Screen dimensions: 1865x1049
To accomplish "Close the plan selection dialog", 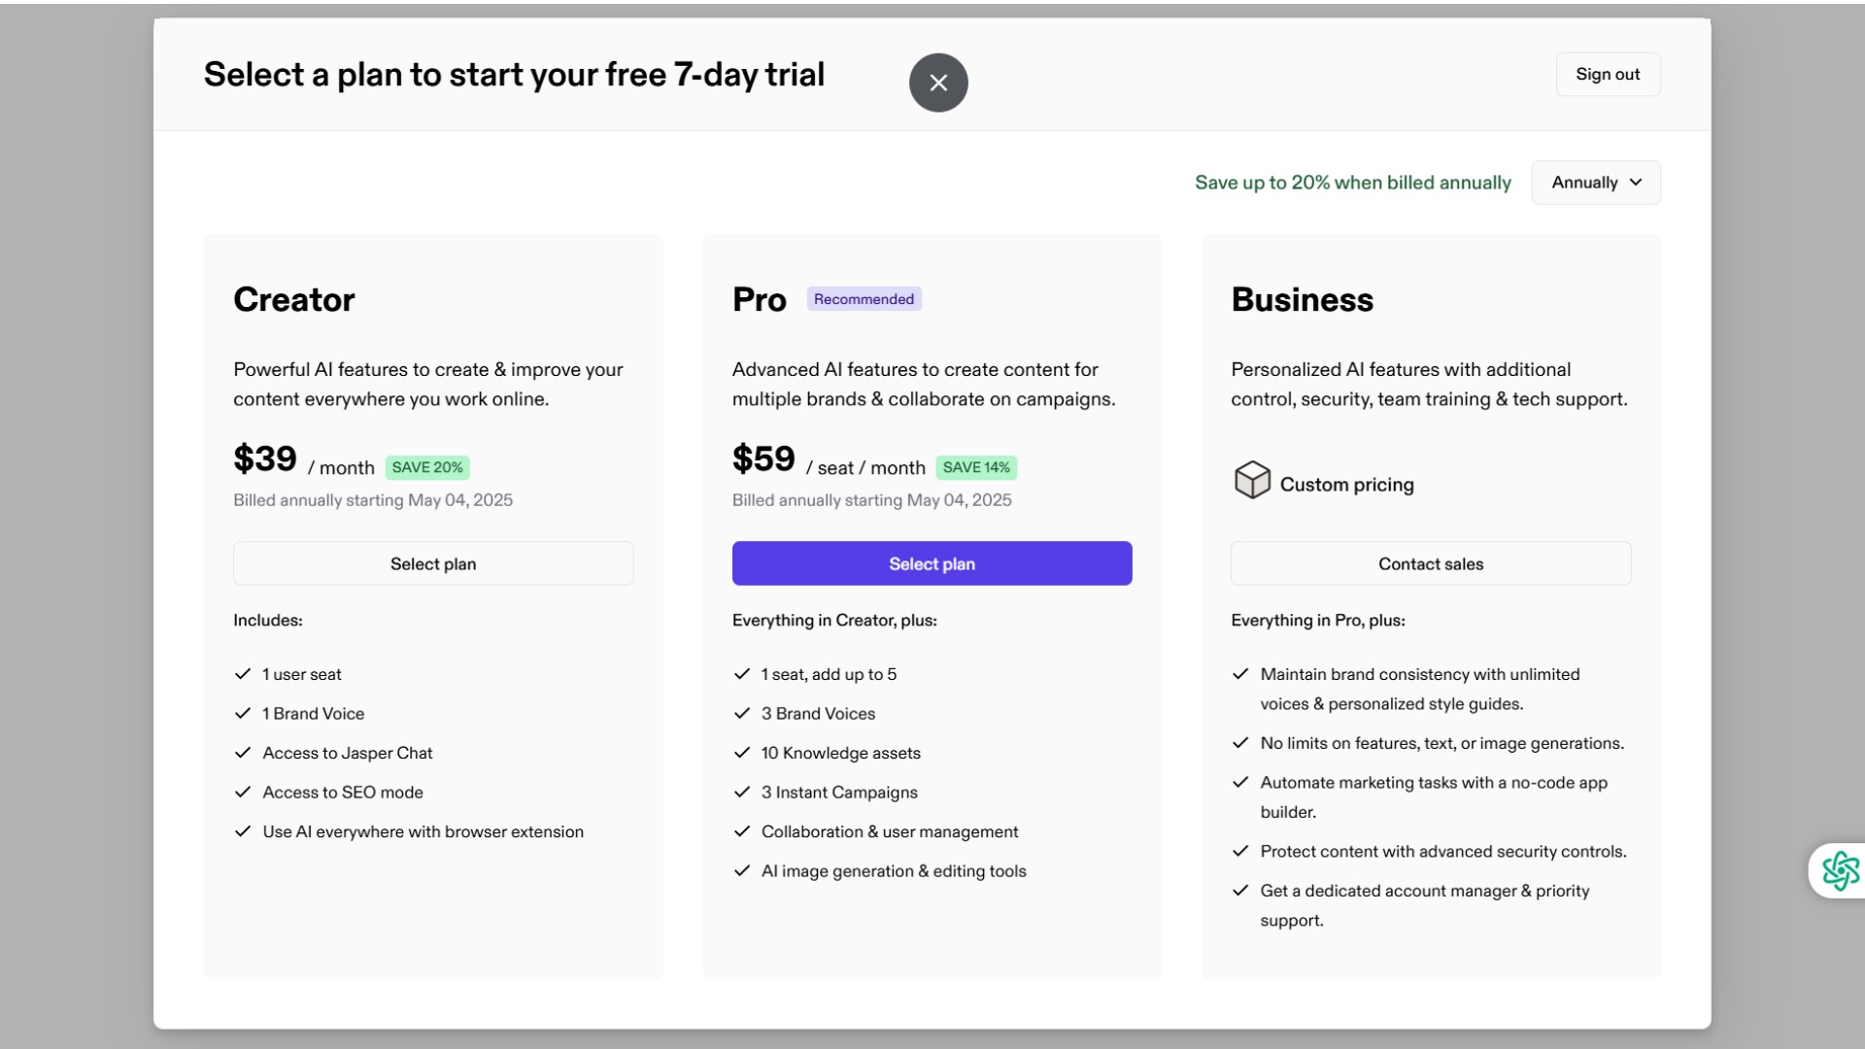I will pos(938,83).
